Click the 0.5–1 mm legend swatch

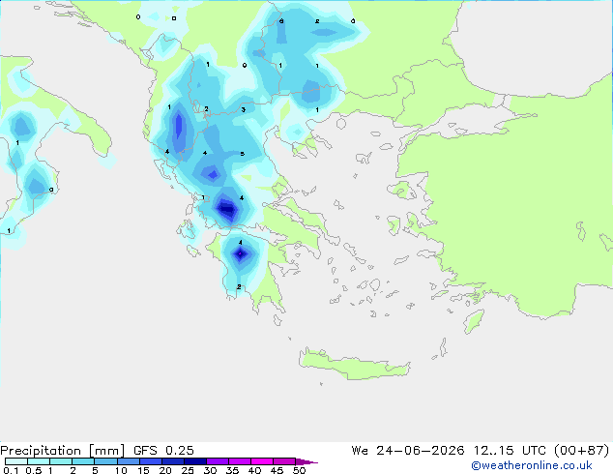(x=39, y=461)
